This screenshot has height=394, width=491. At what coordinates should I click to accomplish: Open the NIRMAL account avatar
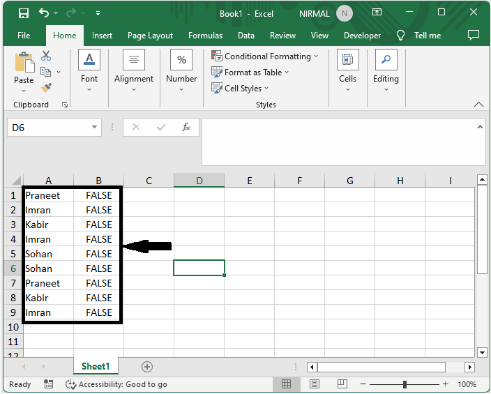(344, 13)
